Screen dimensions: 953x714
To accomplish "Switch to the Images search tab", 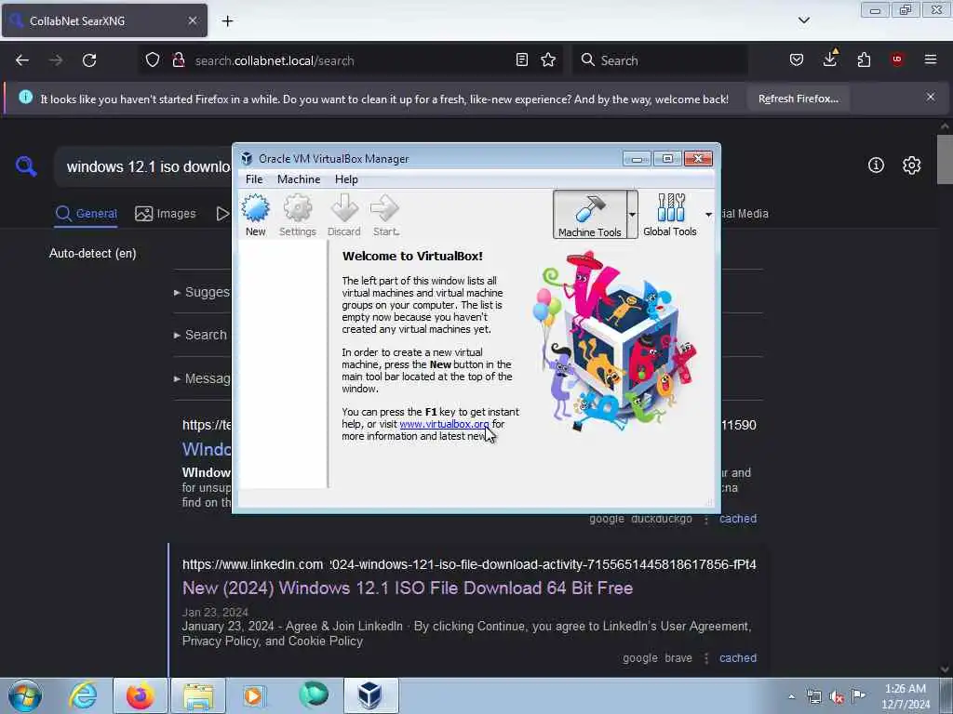I will point(166,214).
